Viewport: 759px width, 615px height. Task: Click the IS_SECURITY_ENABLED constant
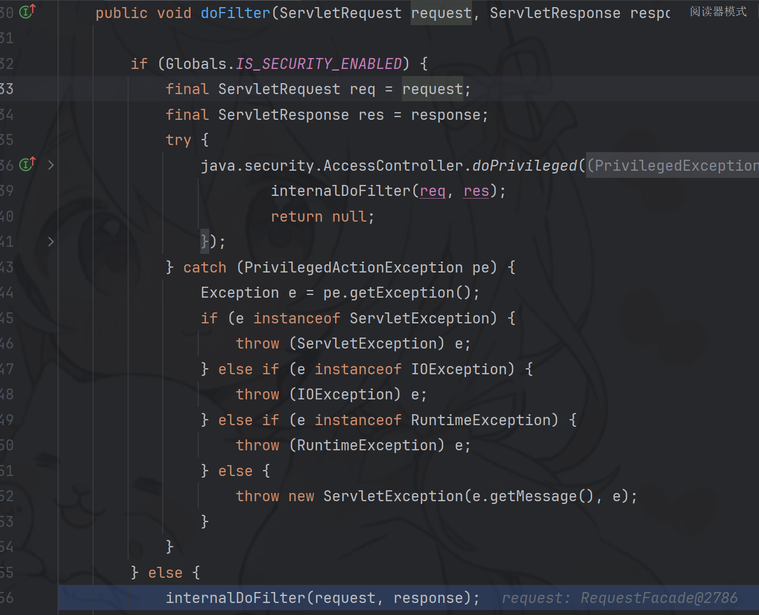(319, 64)
